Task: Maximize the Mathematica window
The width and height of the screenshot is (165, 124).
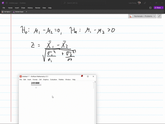Action: [88, 76]
